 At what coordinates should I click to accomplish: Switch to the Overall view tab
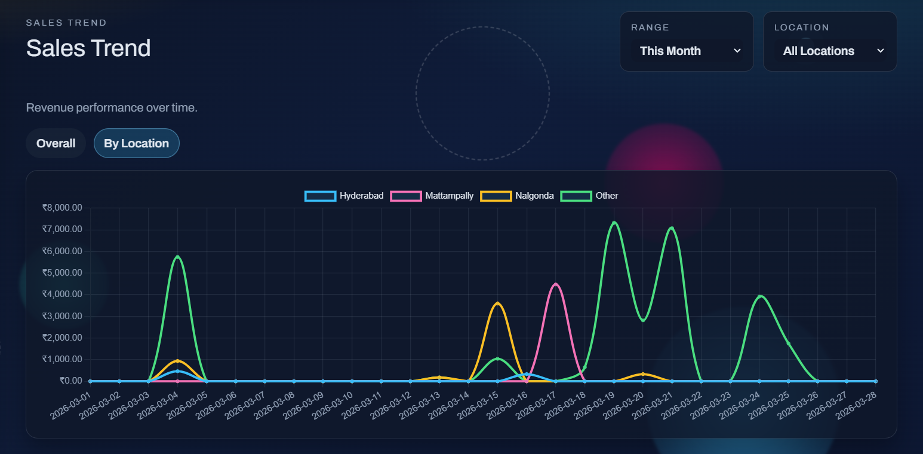(x=56, y=143)
